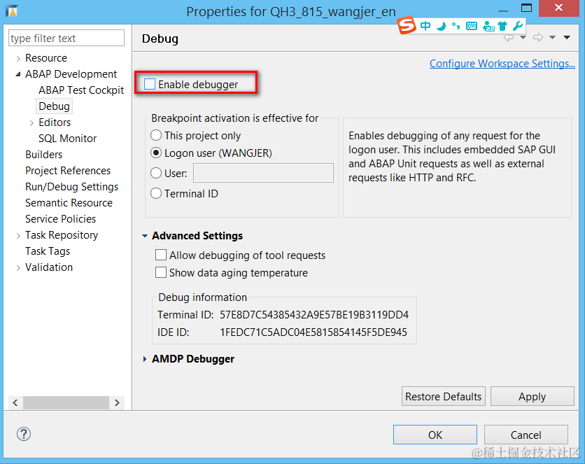The width and height of the screenshot is (585, 464).
Task: Click the 'Enables debugging of any request' description
Action: point(452,157)
